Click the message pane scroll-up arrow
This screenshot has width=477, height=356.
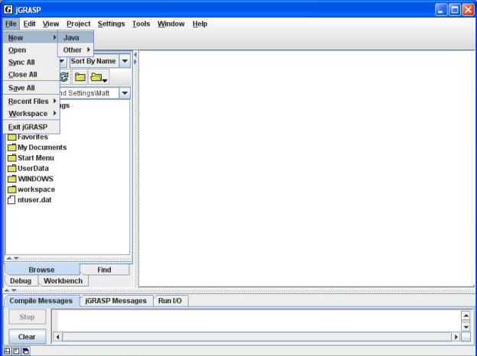pyautogui.click(x=466, y=316)
